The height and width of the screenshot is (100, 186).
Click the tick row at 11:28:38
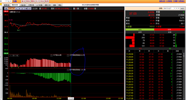[154, 68]
